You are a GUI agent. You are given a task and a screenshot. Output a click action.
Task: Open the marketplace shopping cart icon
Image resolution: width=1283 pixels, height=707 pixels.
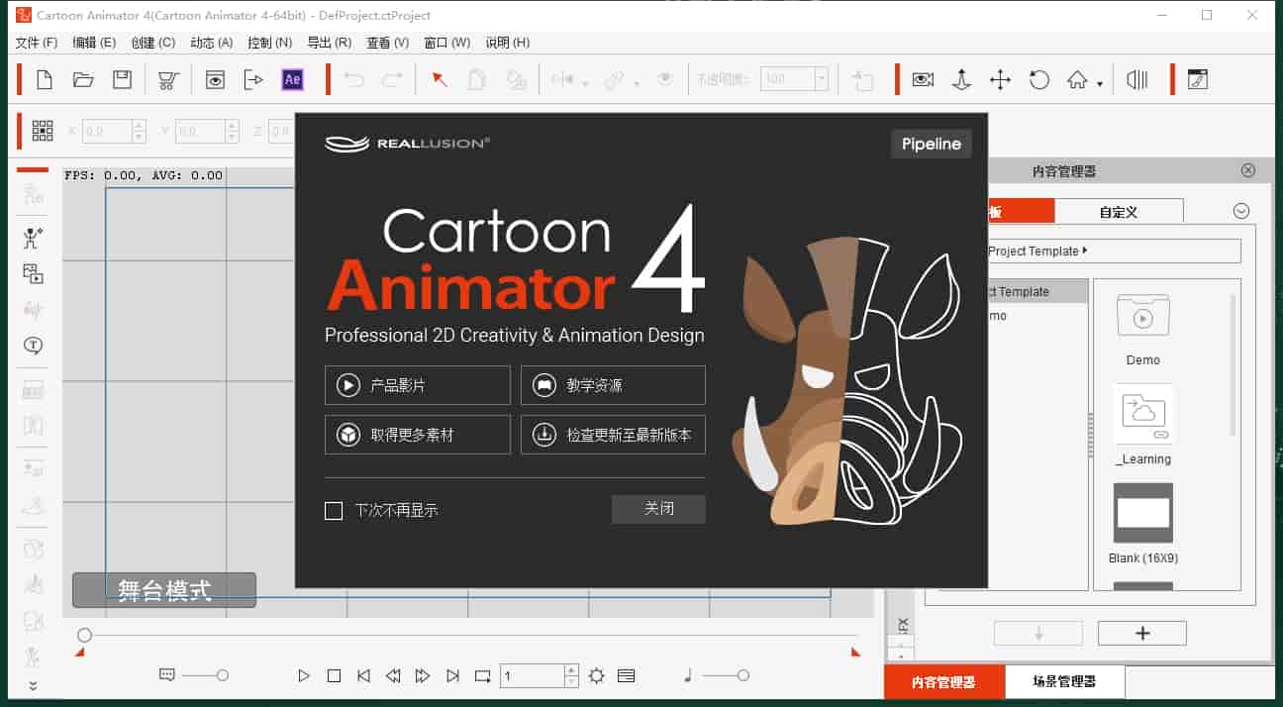[x=169, y=80]
